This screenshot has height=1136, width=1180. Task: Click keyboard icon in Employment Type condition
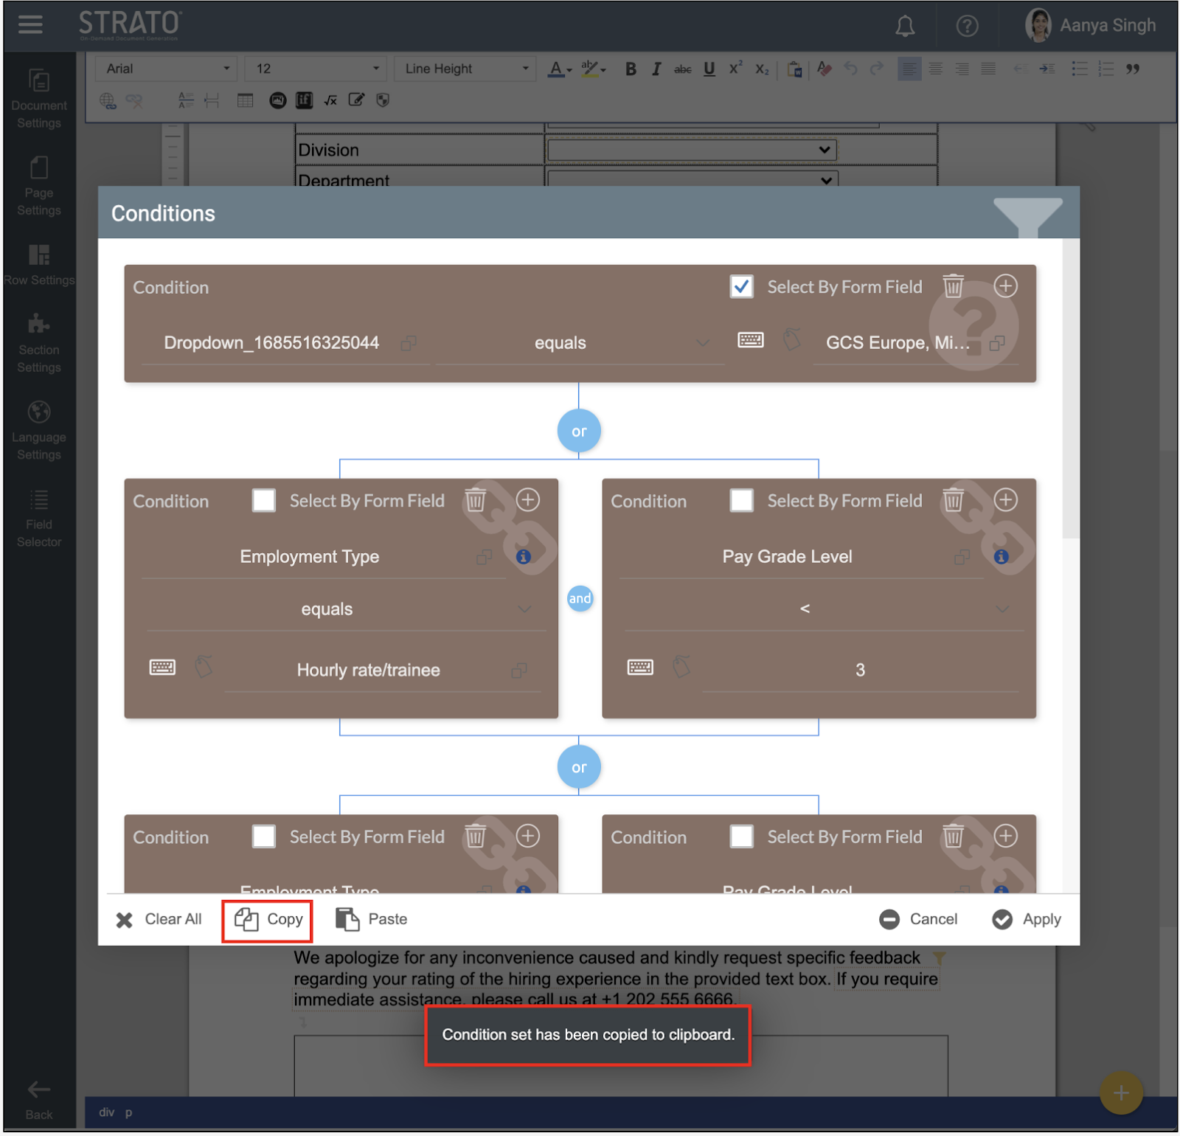[162, 668]
